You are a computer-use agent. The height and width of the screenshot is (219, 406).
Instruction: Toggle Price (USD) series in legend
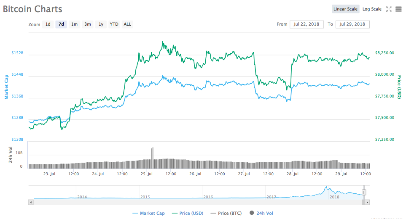point(188,213)
